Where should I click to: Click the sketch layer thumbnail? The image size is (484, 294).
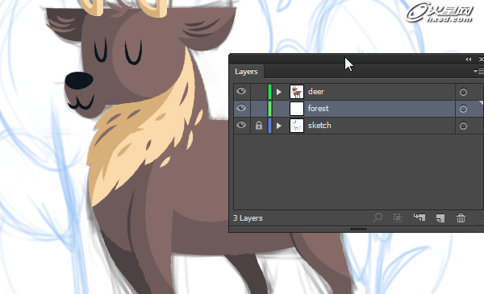[297, 126]
